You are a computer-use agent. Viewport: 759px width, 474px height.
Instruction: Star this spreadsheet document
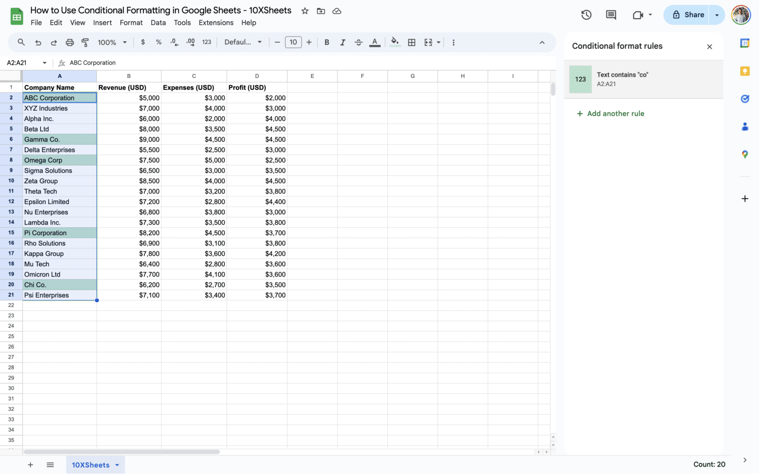tap(305, 11)
